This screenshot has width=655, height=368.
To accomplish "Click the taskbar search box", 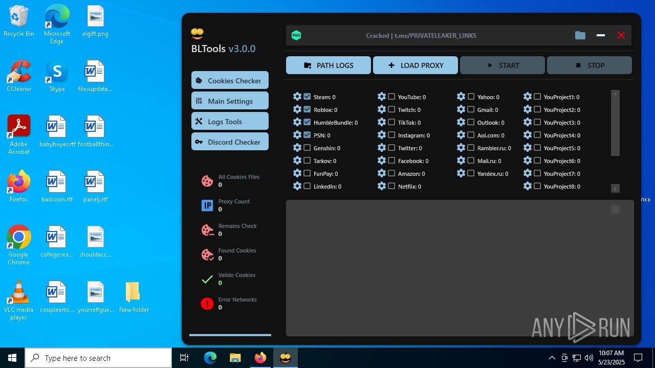I will click(98, 358).
